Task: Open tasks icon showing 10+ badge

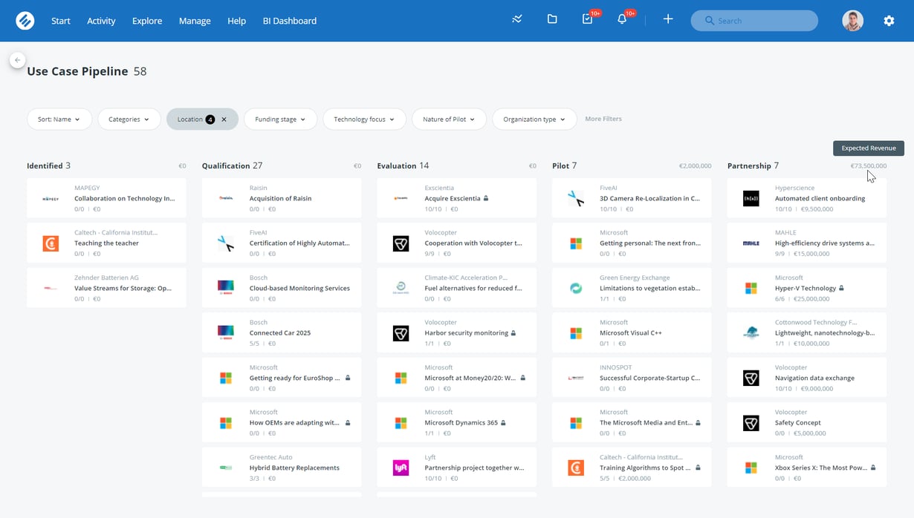Action: point(587,19)
